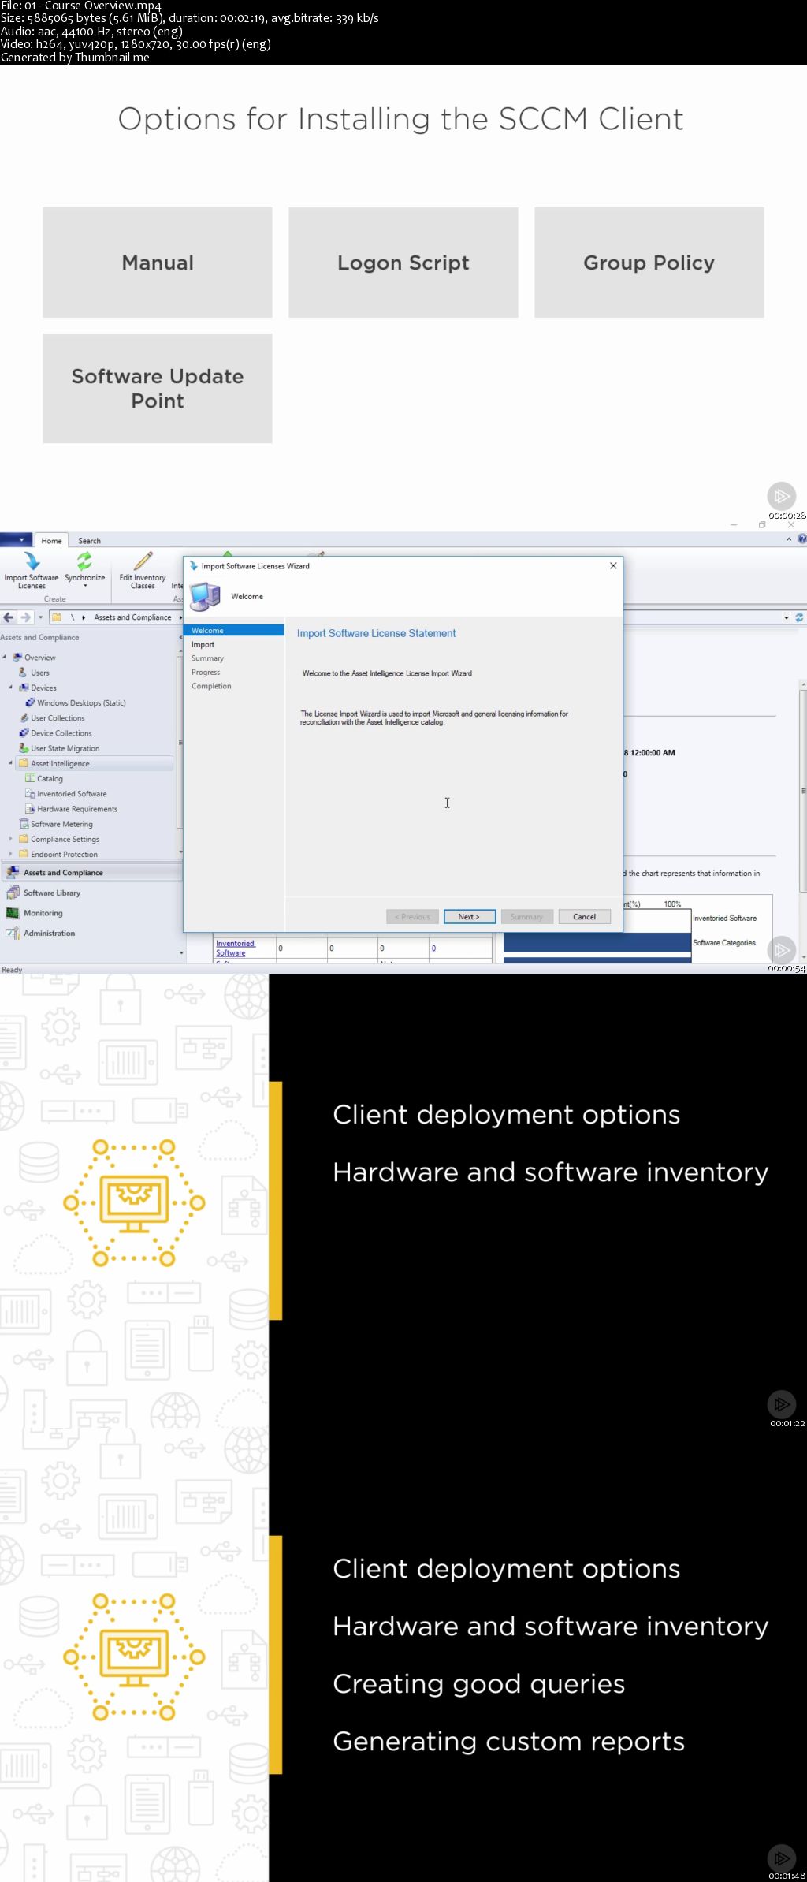Expand the Endpoint Protection tree node

[x=10, y=854]
